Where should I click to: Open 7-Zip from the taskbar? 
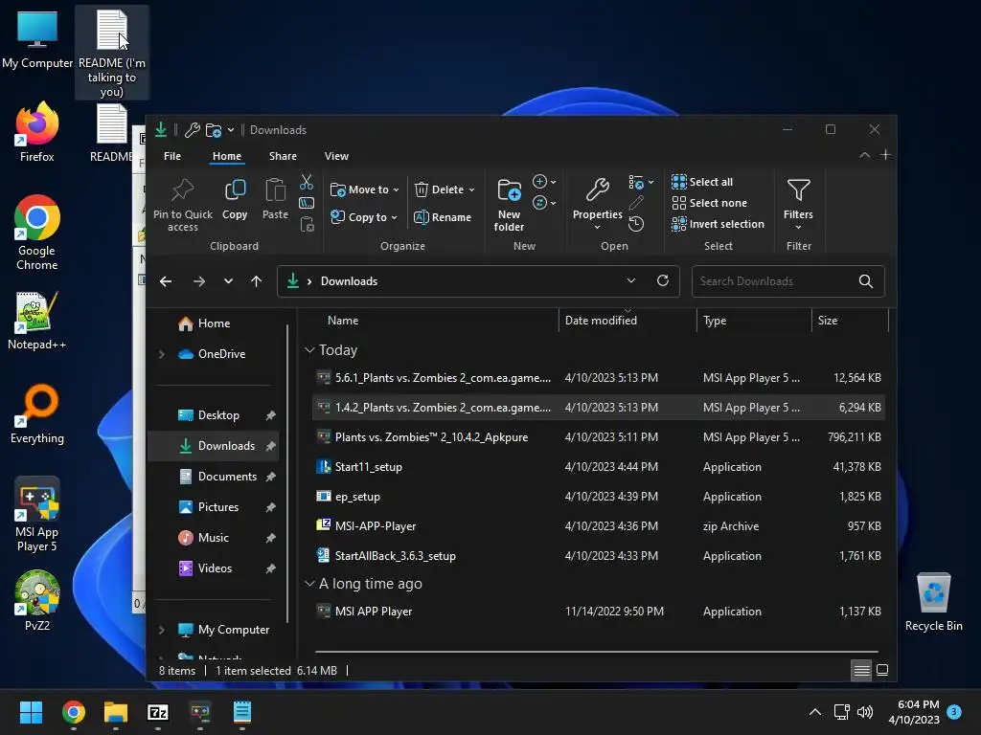[158, 712]
